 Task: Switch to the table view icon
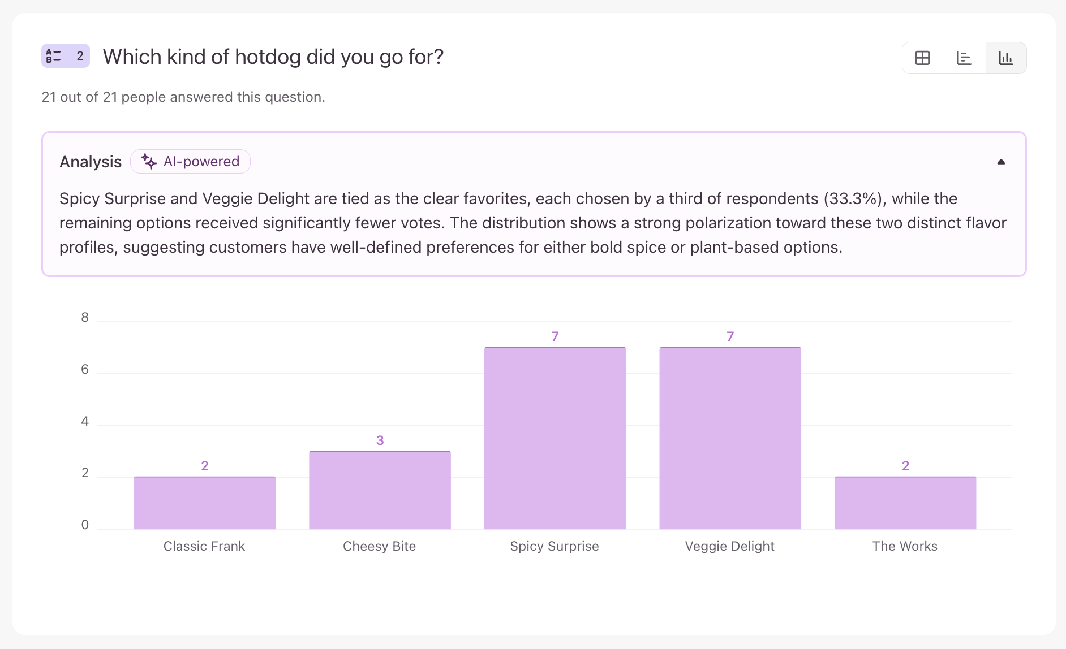(922, 58)
